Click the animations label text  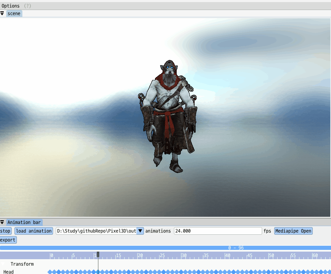click(158, 231)
